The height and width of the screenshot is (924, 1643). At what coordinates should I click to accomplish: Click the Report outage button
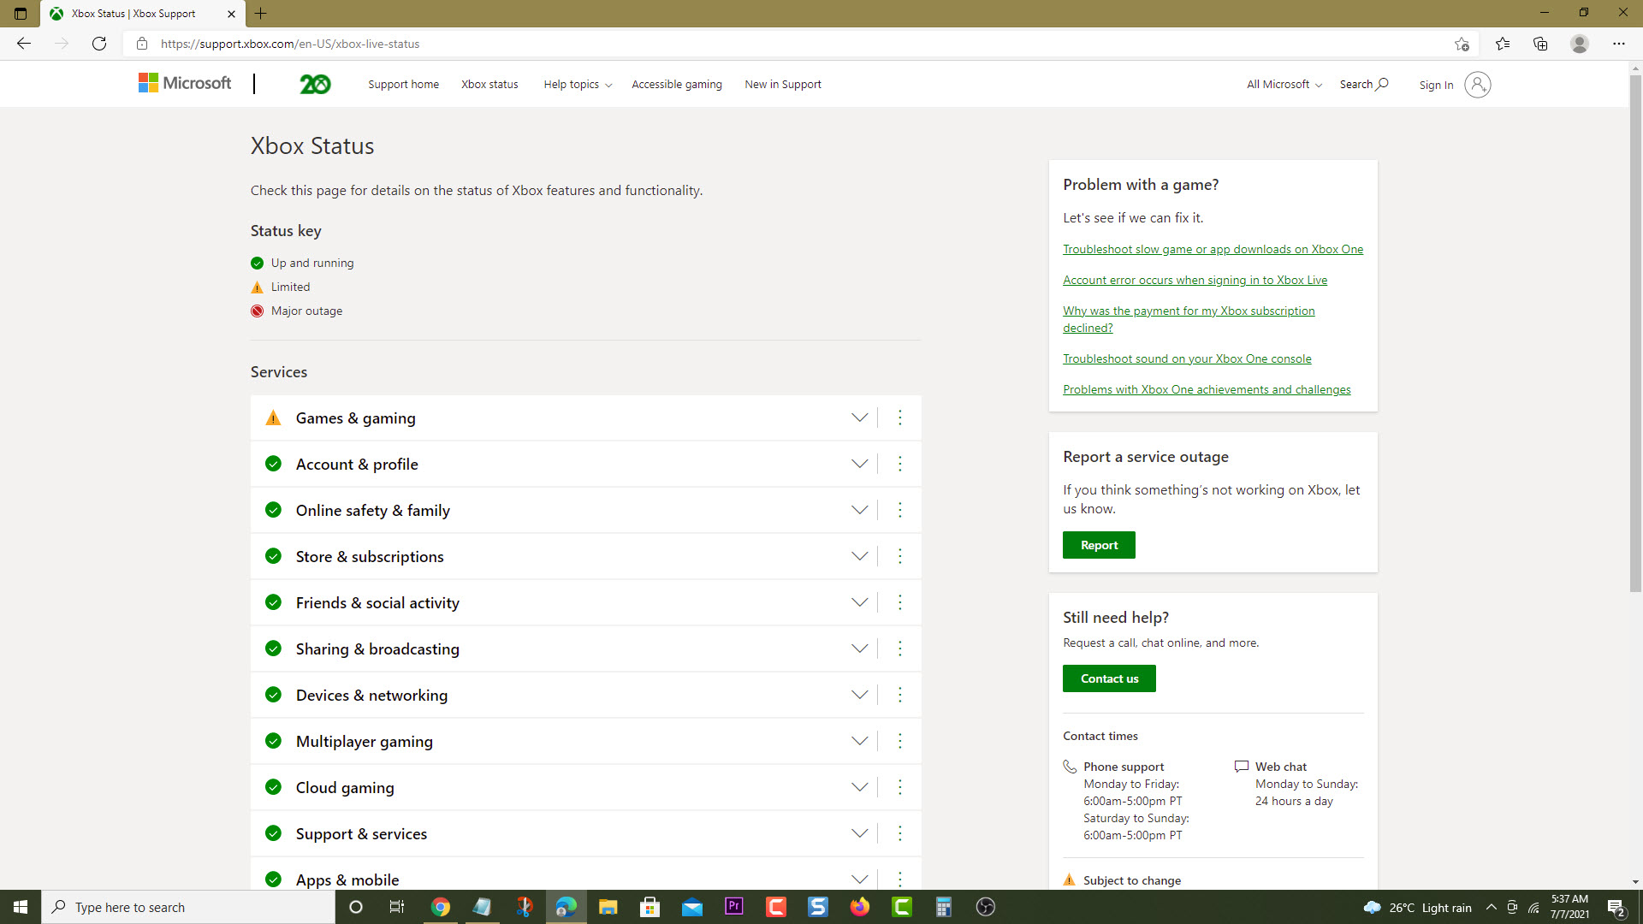pos(1099,544)
